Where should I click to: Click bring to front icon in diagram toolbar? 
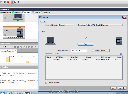[29, 47]
